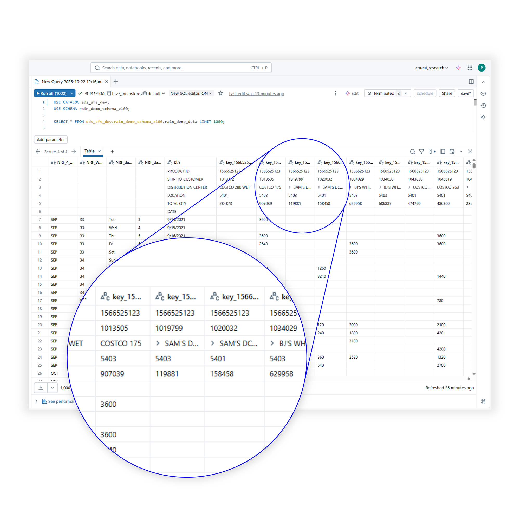This screenshot has width=520, height=520.
Task: Open the user profile avatar menu
Action: [x=482, y=68]
